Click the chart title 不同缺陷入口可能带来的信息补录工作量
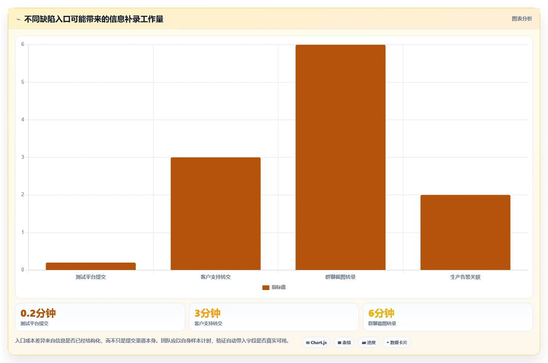Viewport: 548px width, 363px height. pos(94,19)
